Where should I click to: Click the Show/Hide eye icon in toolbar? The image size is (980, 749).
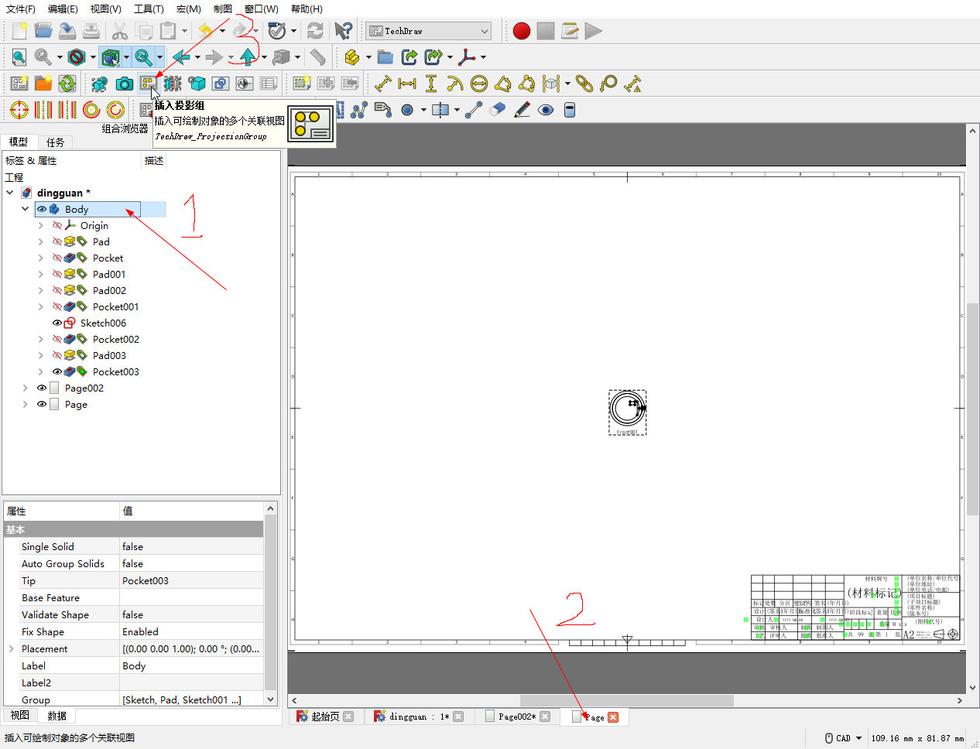(x=546, y=110)
